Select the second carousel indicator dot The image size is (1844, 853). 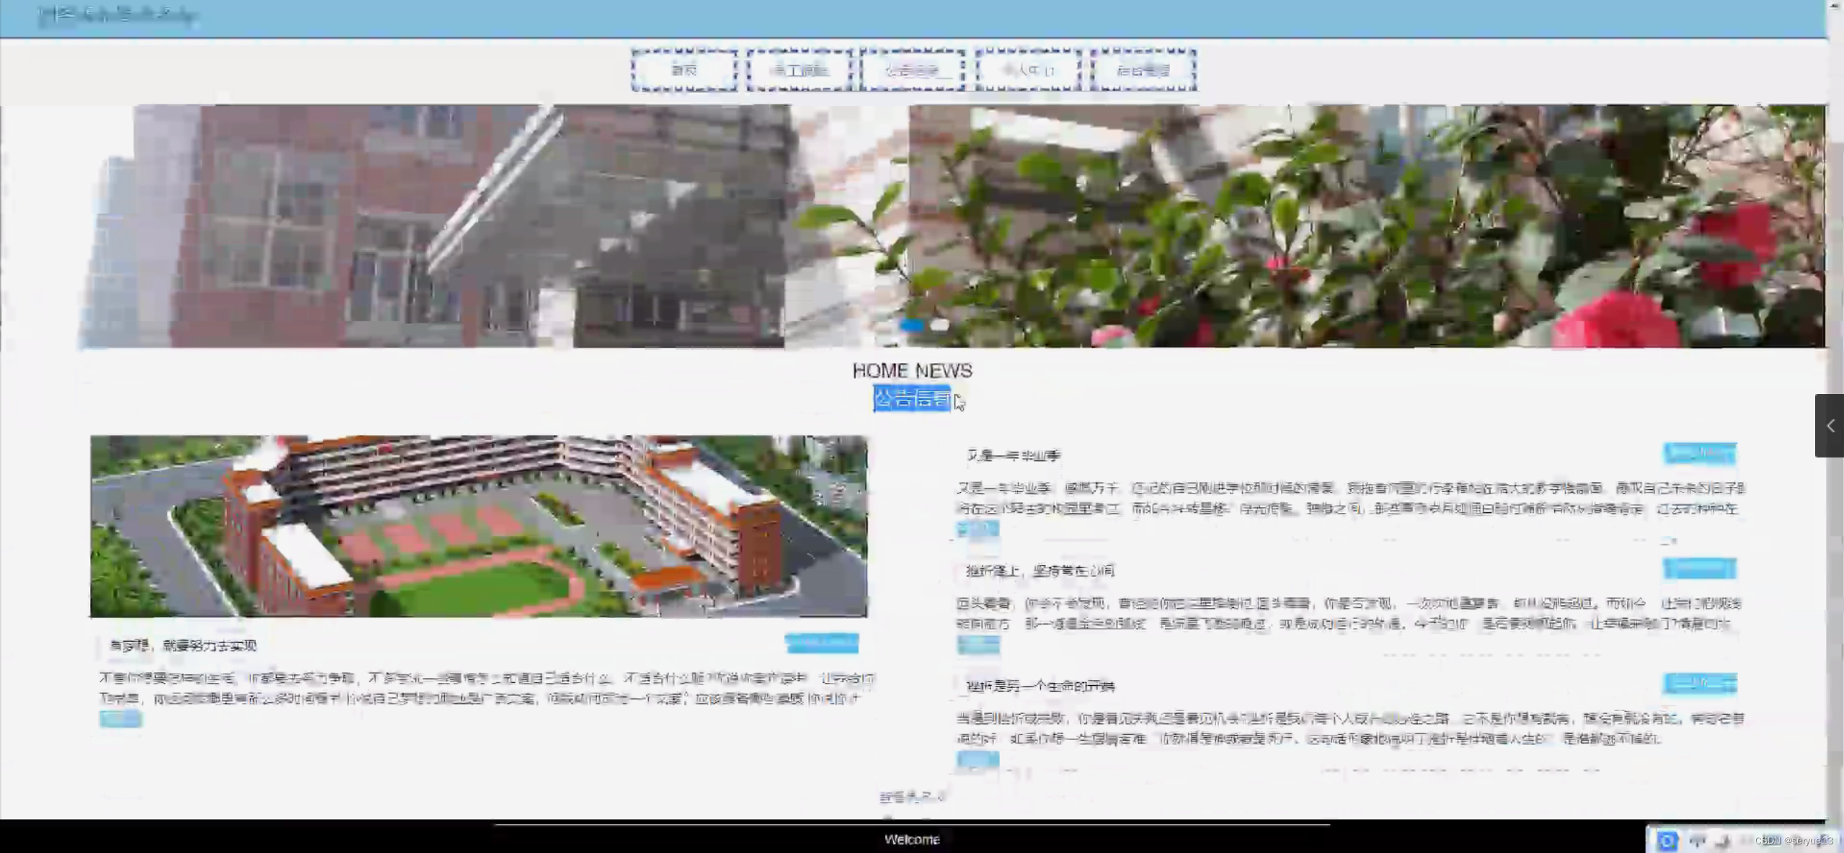click(939, 325)
